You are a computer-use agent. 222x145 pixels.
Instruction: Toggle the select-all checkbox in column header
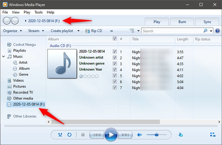(x=115, y=39)
